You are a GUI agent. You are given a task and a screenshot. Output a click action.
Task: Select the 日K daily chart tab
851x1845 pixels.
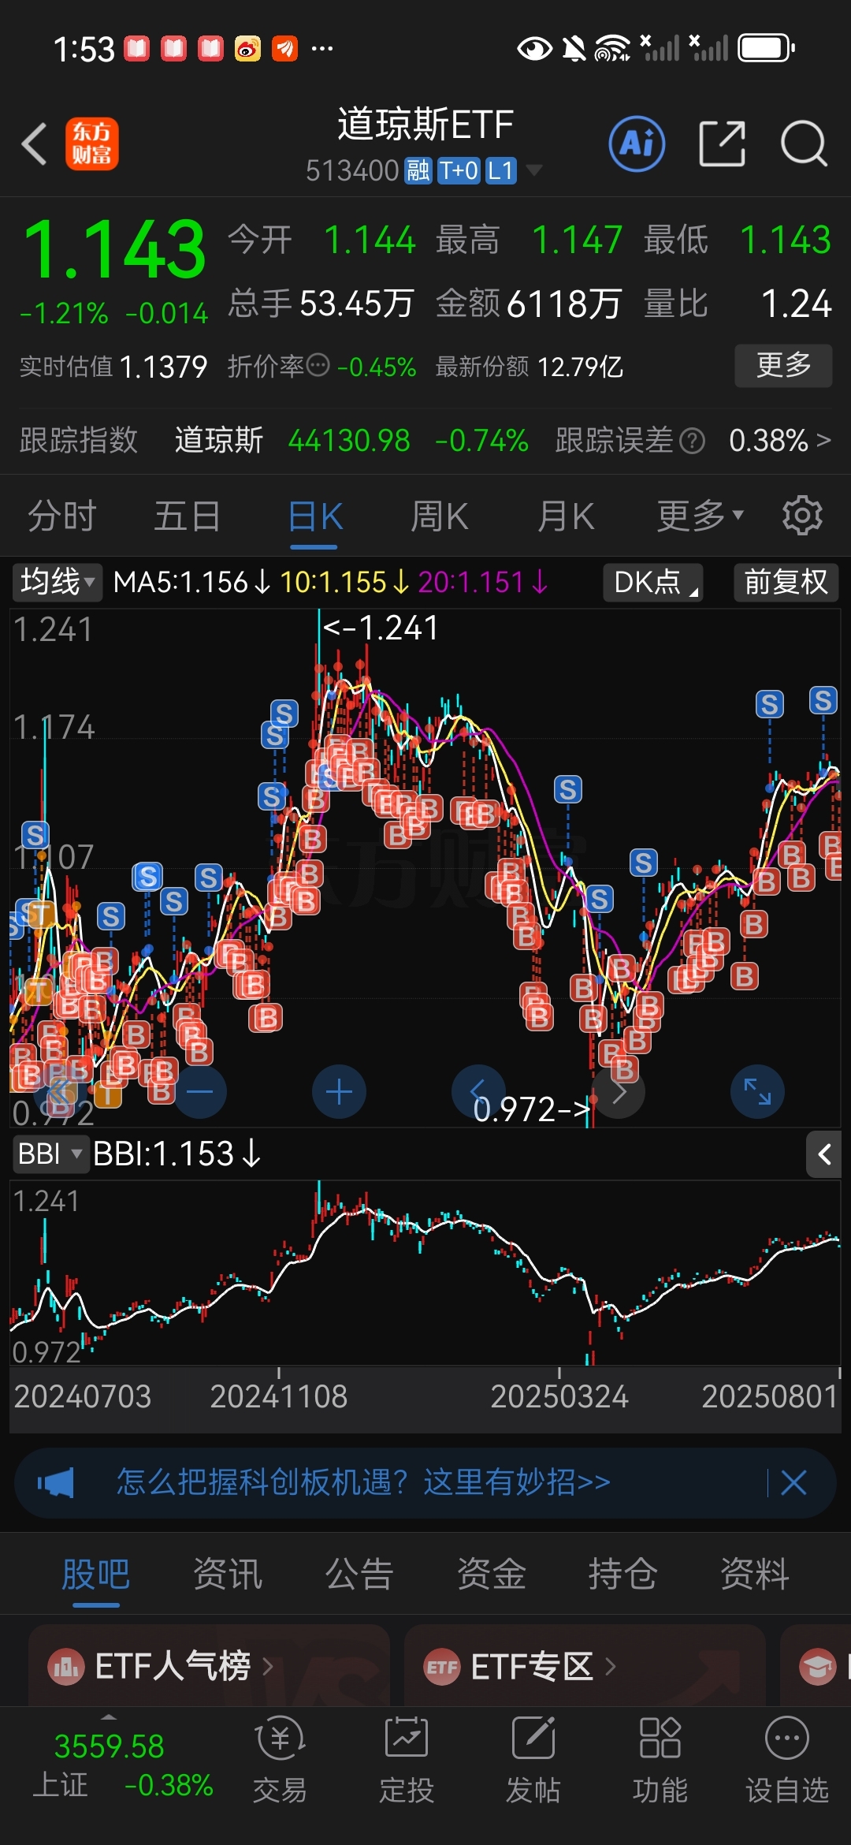pos(314,516)
